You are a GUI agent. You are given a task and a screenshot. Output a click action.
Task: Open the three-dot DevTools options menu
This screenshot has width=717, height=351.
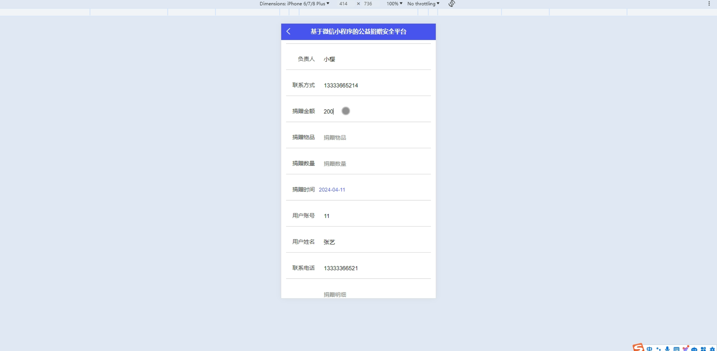click(x=709, y=4)
